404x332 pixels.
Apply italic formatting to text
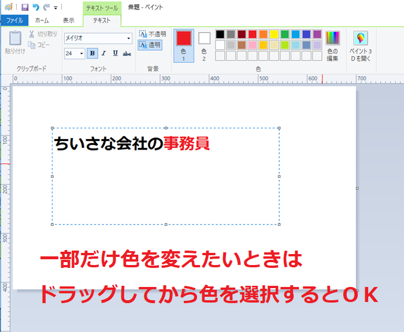click(103, 54)
